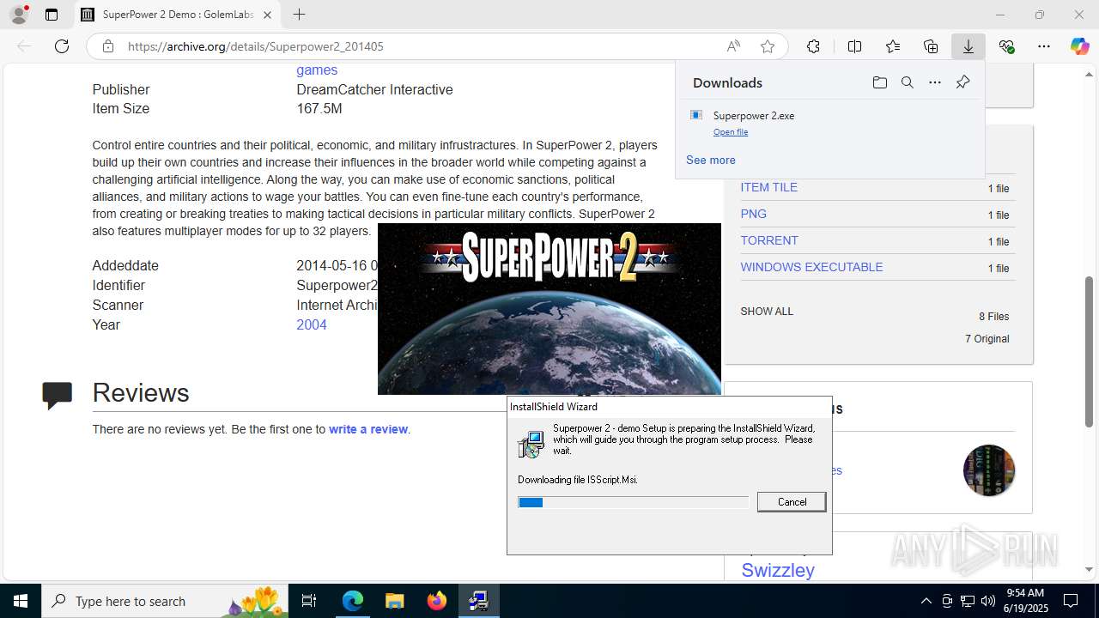Open the Windows Start menu
Screen dimensions: 1099x618
tap(21, 601)
